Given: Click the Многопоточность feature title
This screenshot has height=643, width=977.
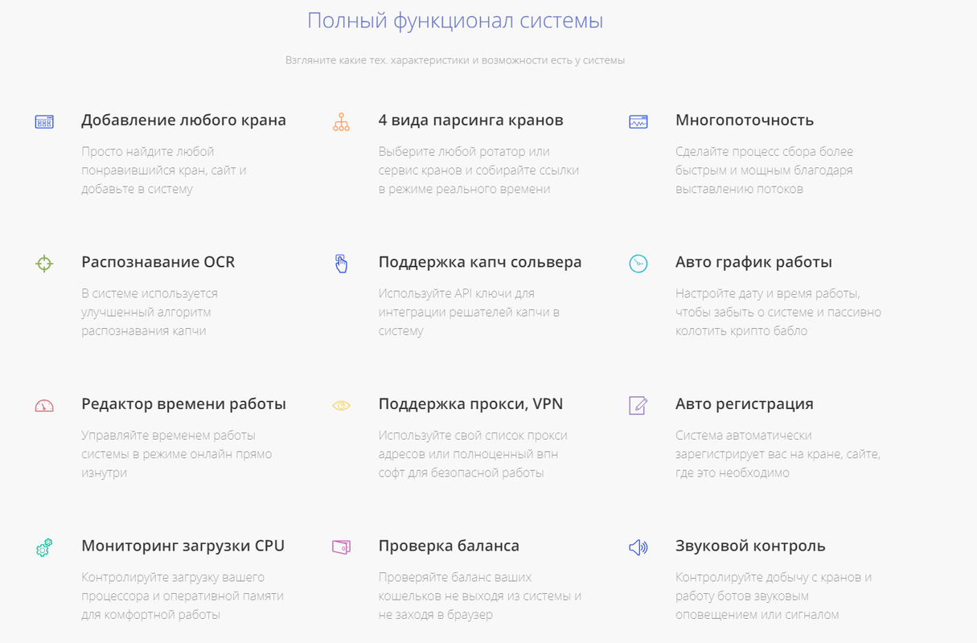Looking at the screenshot, I should coord(745,121).
